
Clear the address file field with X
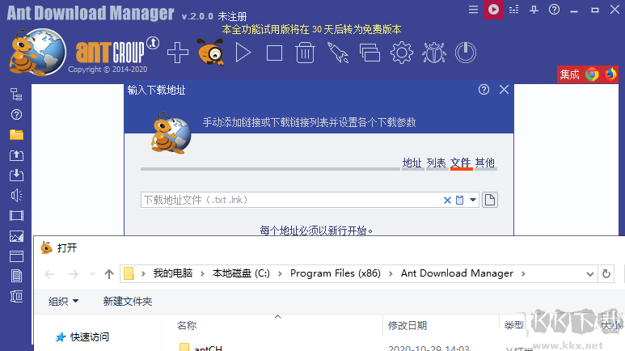point(447,201)
